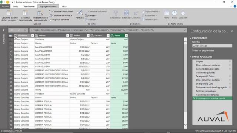Image resolution: width=237 pixels, height=133 pixels.
Task: Open the Fecha column filter dropdown
Action: 88,35
